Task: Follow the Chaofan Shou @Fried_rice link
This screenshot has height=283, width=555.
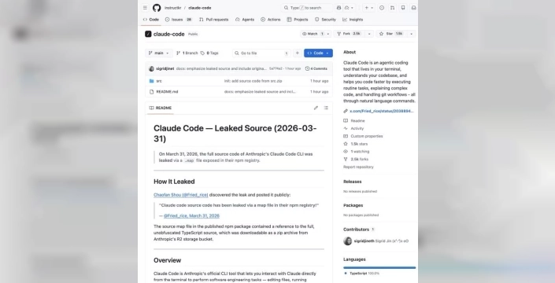Action: point(180,195)
